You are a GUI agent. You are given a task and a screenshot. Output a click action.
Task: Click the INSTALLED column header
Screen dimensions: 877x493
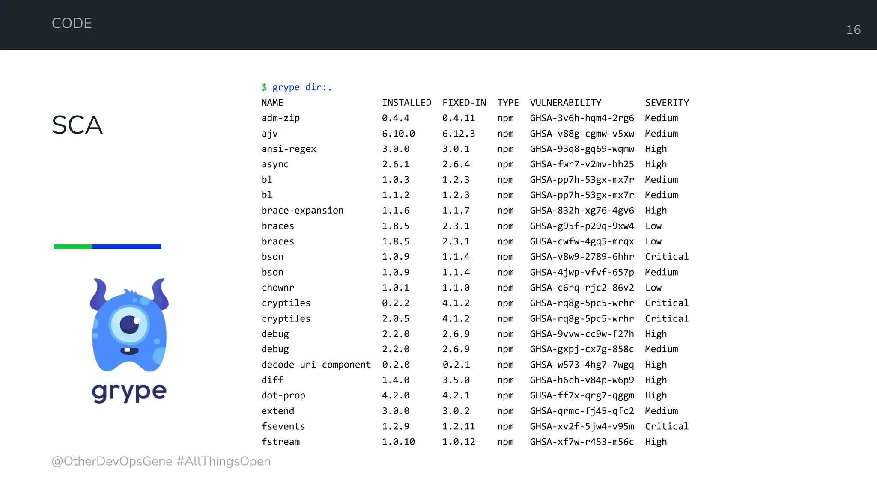[x=407, y=103]
